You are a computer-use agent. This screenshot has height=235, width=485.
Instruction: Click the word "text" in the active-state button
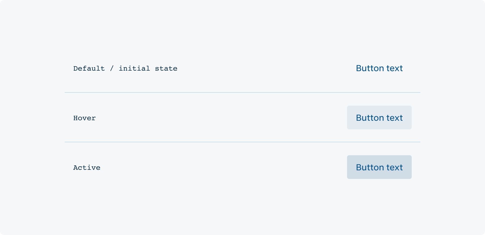(394, 167)
